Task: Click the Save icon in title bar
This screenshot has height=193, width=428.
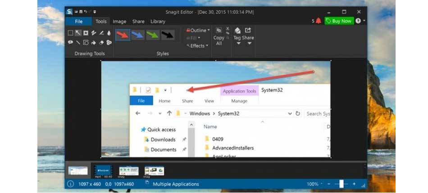Action: point(81,12)
